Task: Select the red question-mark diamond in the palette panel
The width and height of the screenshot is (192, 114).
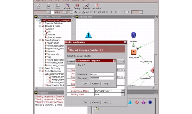Action: (x=137, y=102)
